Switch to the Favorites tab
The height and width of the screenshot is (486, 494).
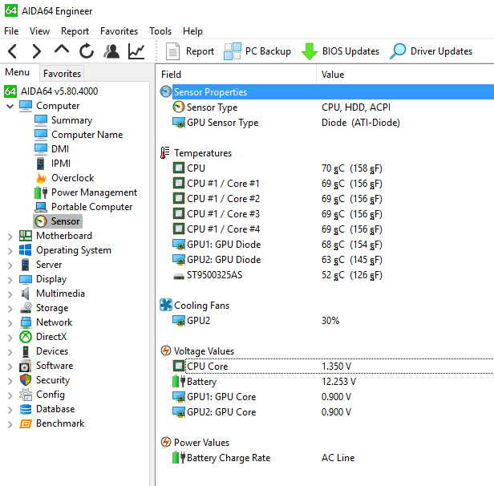pyautogui.click(x=62, y=74)
